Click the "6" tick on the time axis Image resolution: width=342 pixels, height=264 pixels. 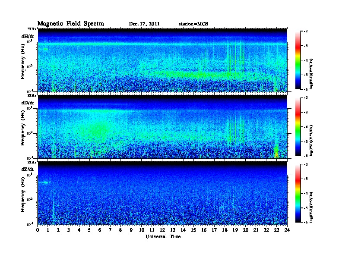click(100, 230)
